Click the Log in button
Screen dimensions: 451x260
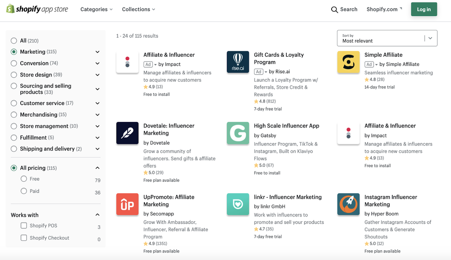[424, 9]
